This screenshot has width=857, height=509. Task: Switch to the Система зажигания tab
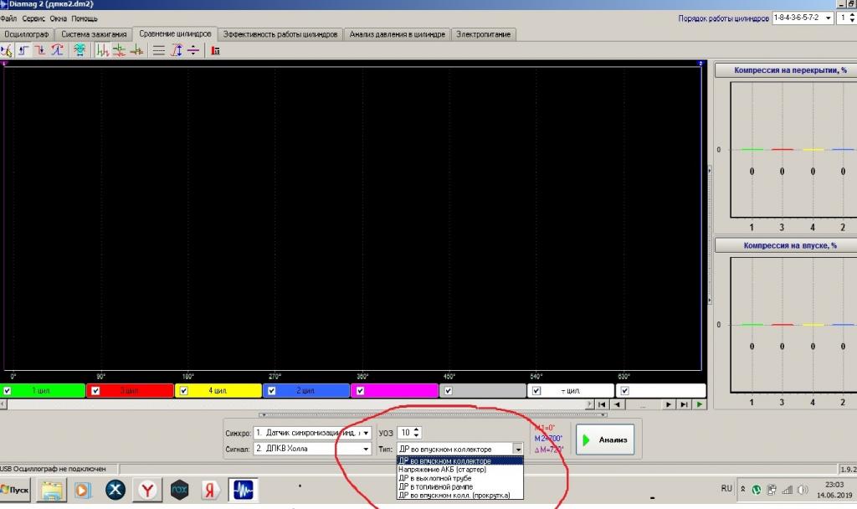click(94, 34)
